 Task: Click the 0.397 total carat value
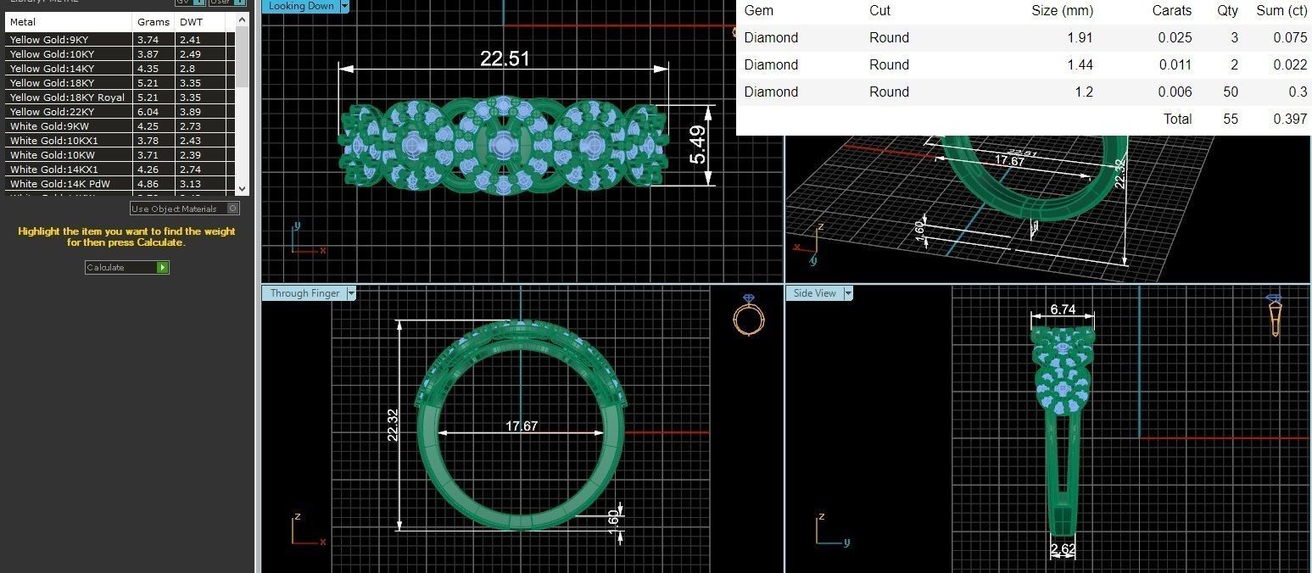[1290, 119]
